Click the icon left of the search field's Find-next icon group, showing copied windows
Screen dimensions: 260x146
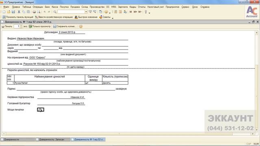pyautogui.click(x=100, y=12)
